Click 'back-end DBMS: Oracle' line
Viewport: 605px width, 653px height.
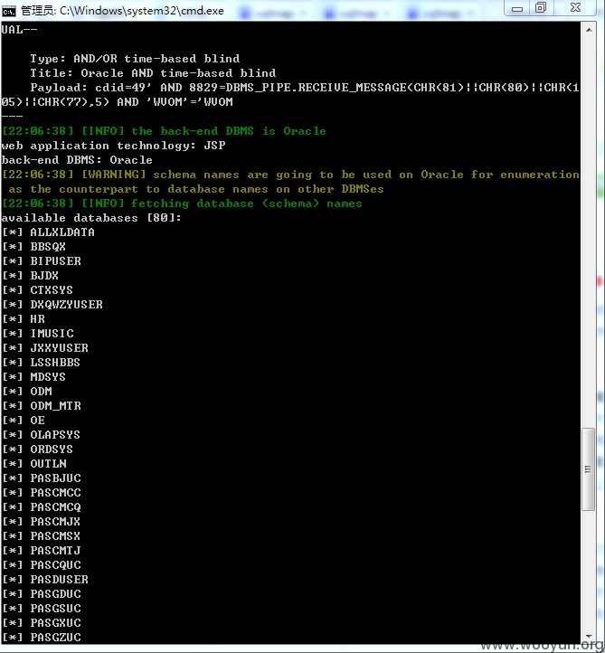[x=77, y=160]
